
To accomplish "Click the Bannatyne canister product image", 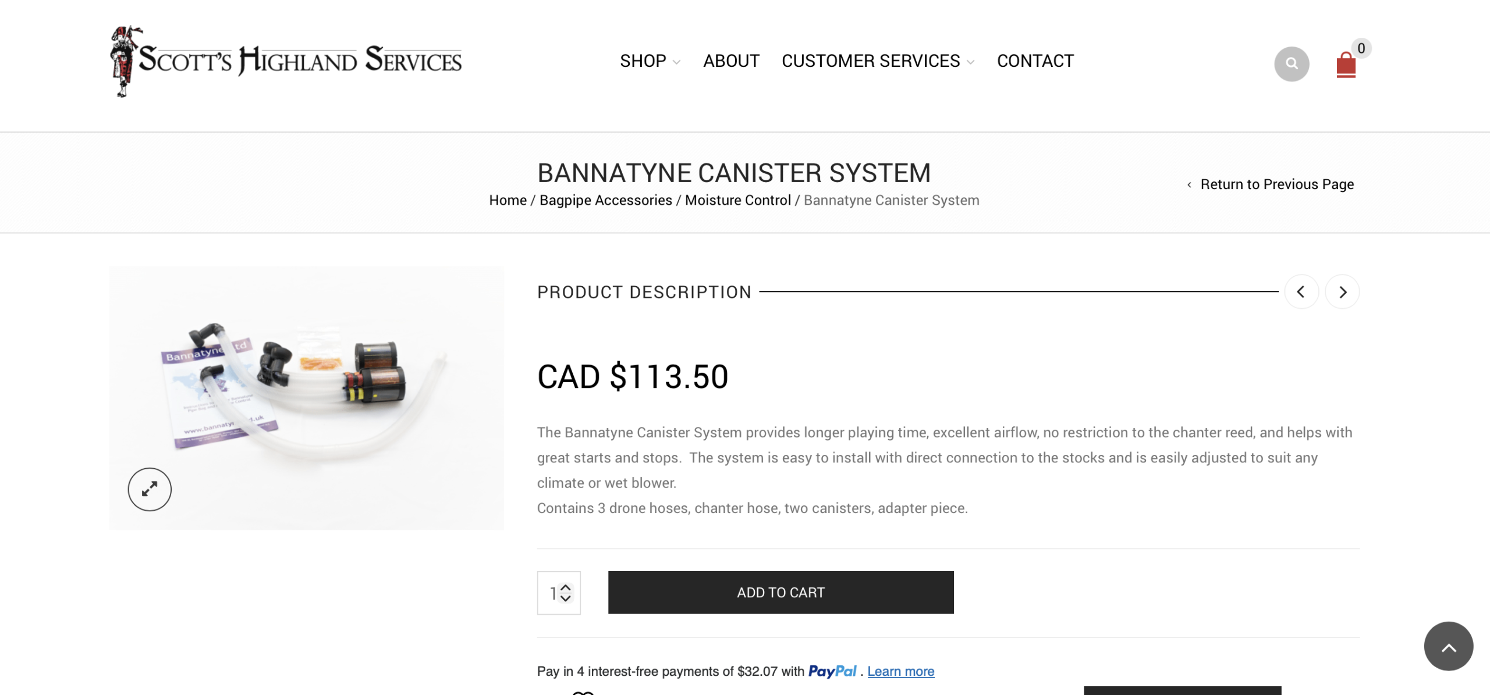I will [x=306, y=398].
